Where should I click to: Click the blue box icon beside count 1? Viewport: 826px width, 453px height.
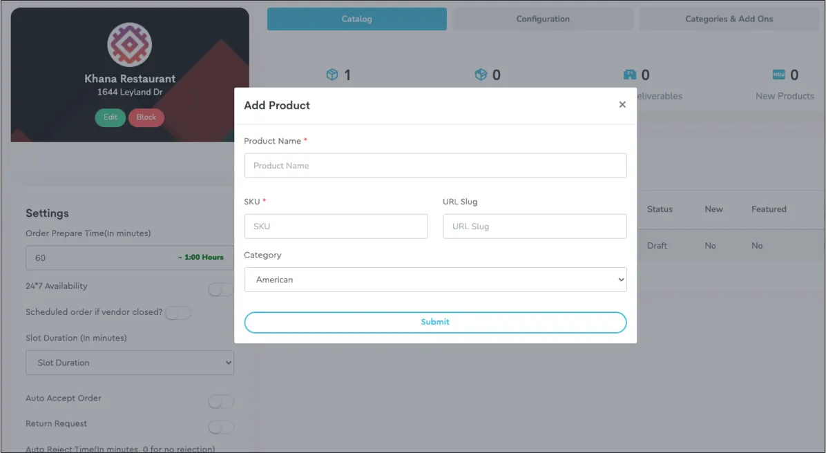[332, 75]
